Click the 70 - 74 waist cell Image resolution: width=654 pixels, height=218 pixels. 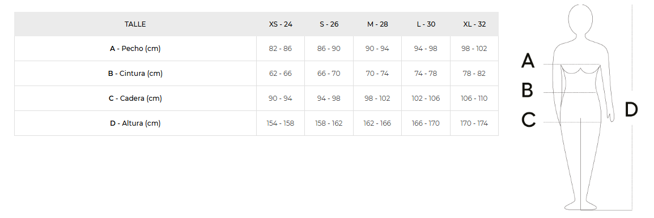377,74
